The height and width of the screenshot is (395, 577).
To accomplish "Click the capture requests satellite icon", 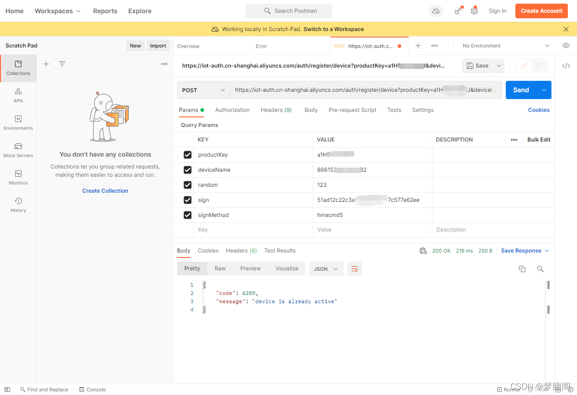I will tap(458, 11).
